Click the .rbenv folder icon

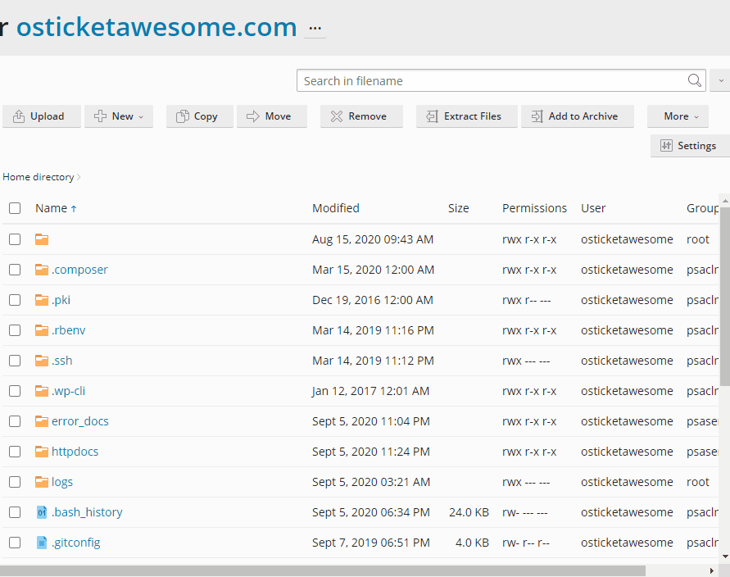(x=42, y=330)
